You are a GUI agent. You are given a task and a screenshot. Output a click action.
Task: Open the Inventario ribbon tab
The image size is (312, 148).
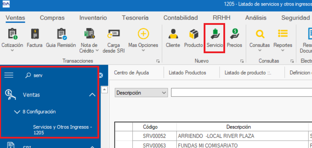pos(93,18)
